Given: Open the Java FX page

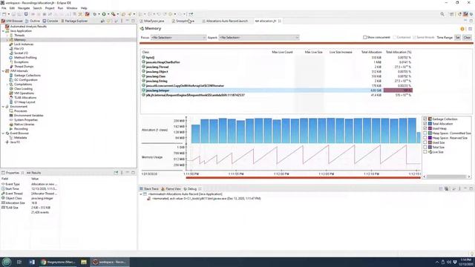Looking at the screenshot, I should (x=15, y=142).
